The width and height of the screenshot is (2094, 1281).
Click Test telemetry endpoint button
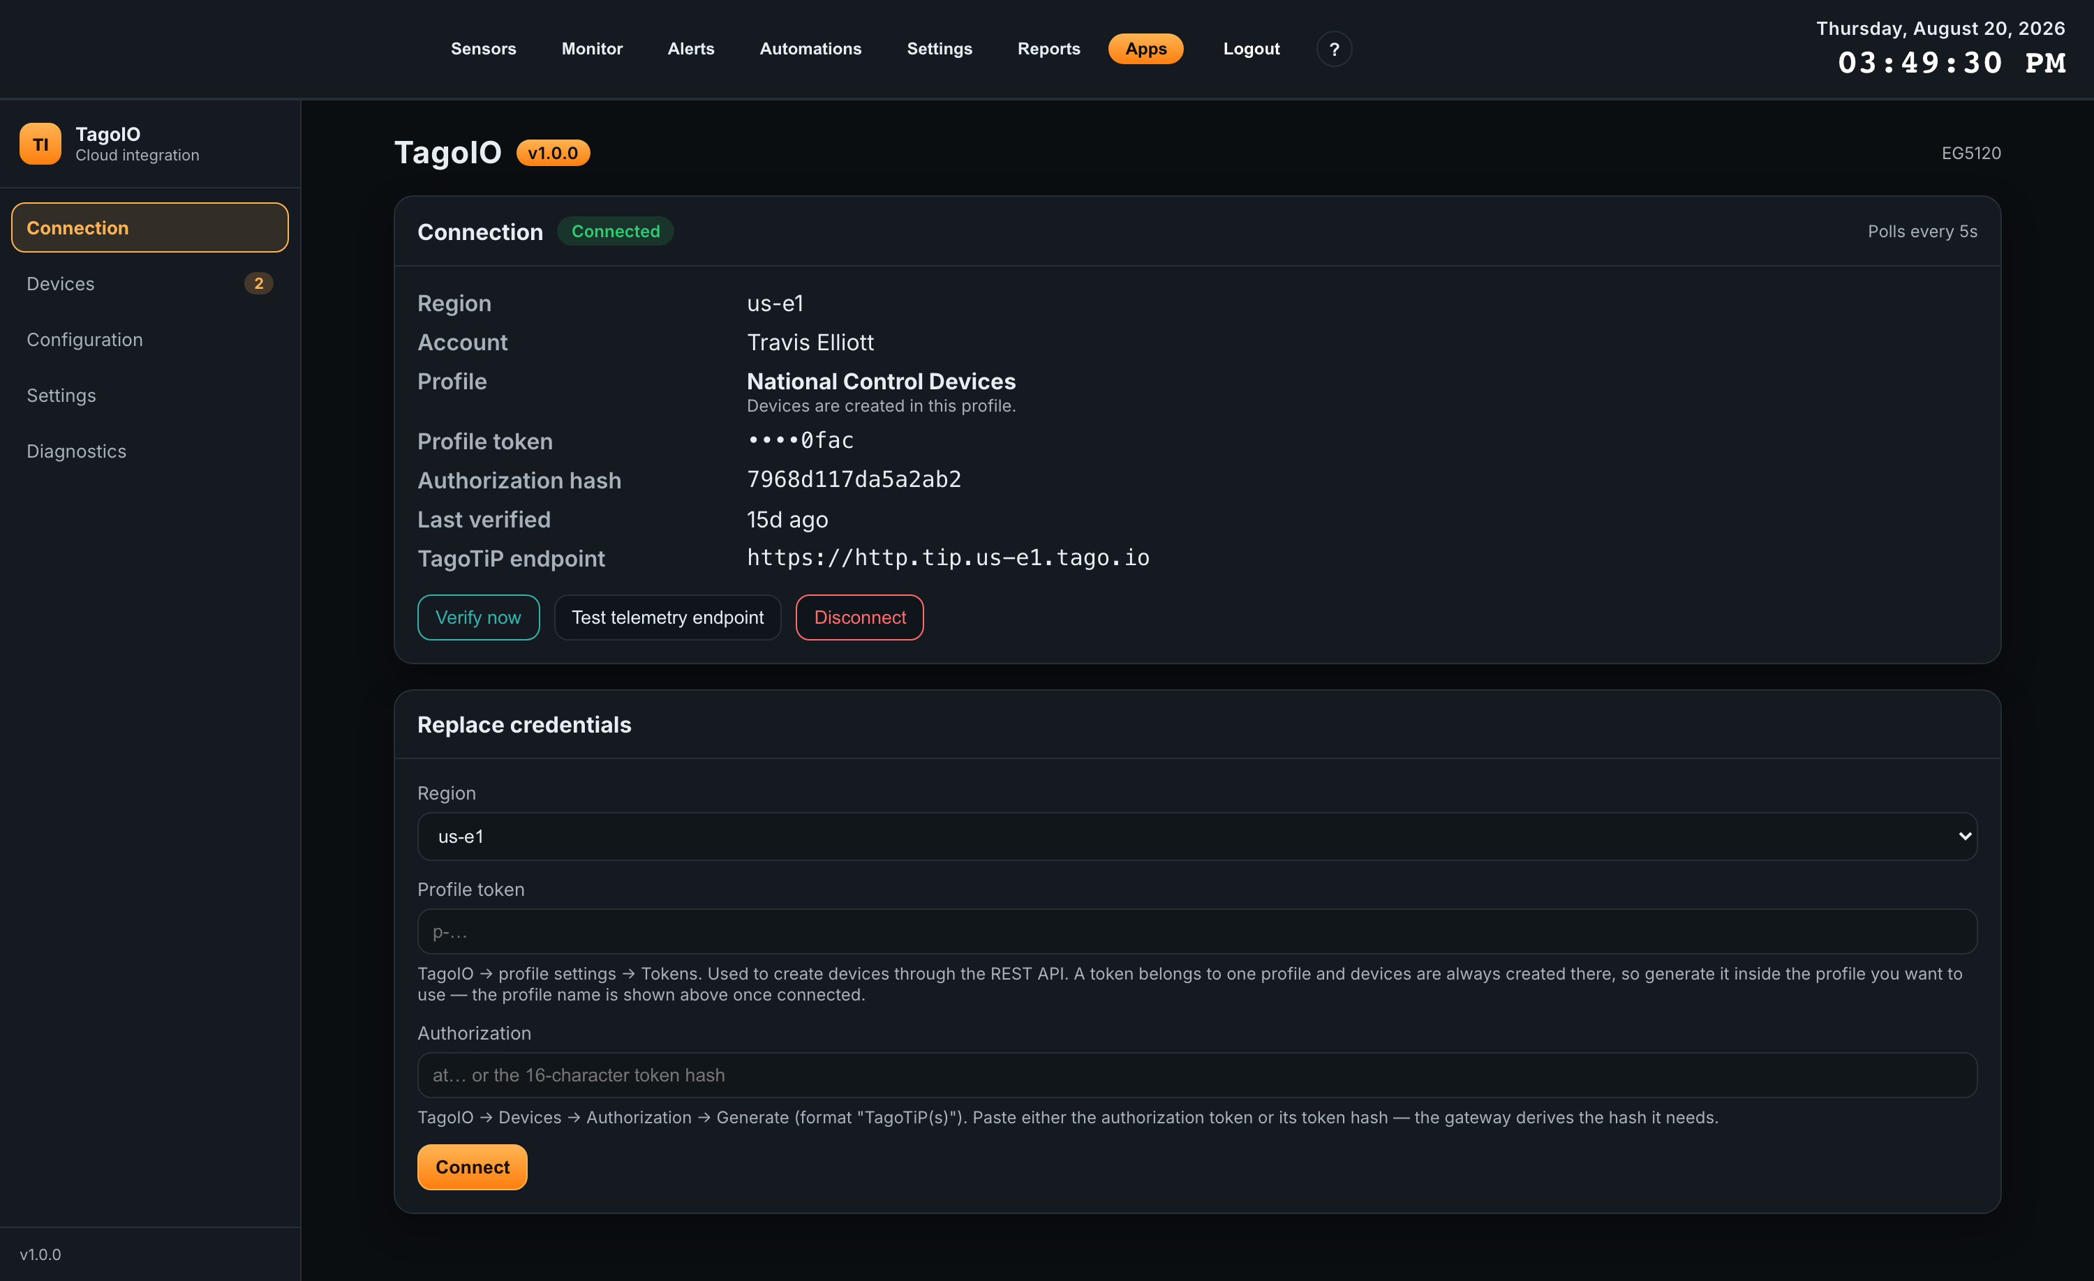point(667,617)
